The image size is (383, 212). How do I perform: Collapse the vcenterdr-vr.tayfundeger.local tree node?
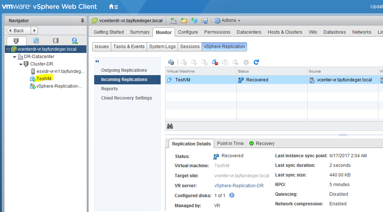(8, 50)
